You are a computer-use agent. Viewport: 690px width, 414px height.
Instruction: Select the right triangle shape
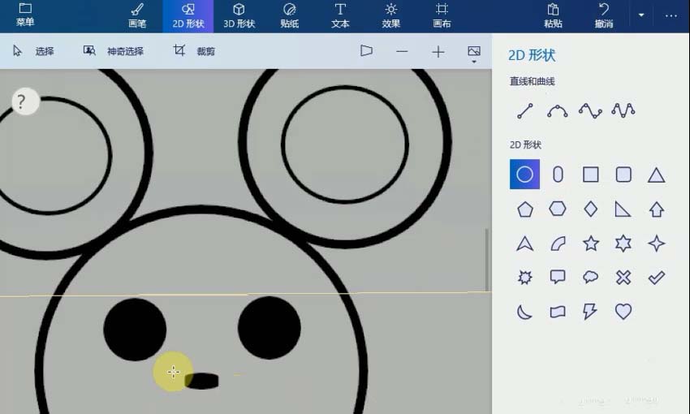pyautogui.click(x=623, y=209)
